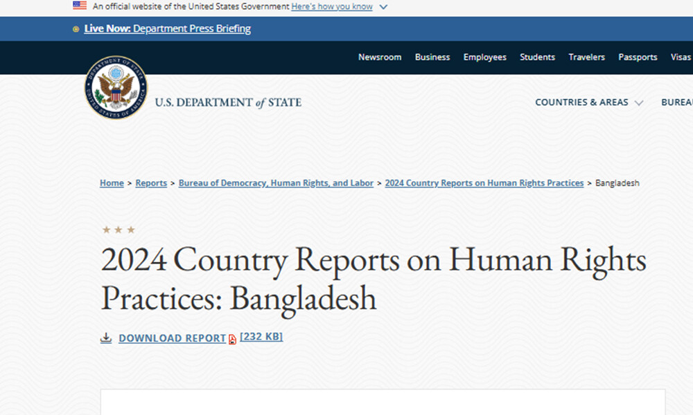Click the Countries & Areas chevron arrow
693x415 pixels.
639,103
